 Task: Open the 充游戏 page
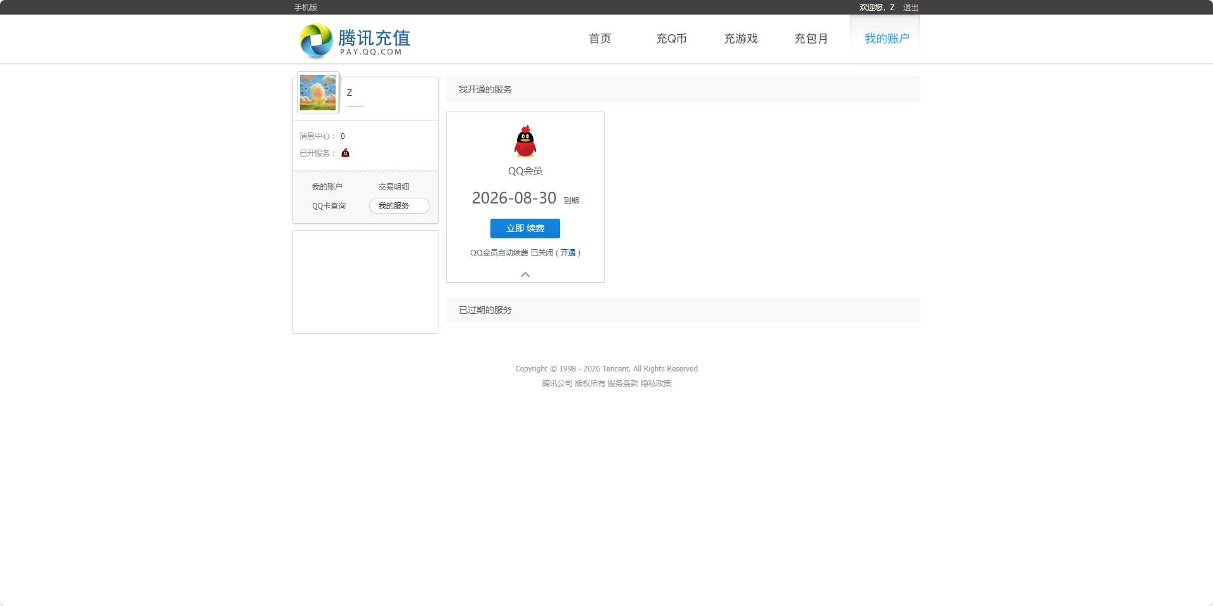click(x=740, y=39)
